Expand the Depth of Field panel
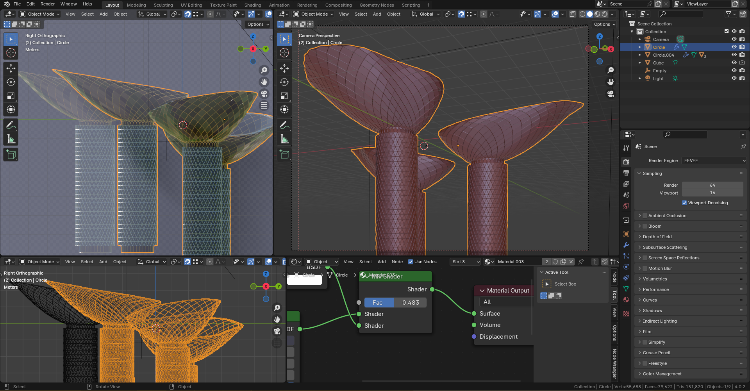 pos(657,237)
